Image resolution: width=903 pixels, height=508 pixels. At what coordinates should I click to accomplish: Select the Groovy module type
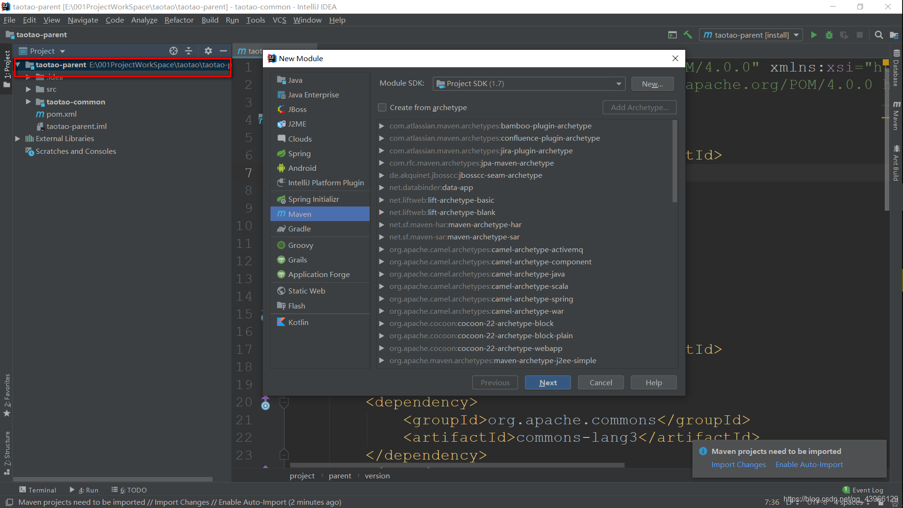pyautogui.click(x=320, y=246)
